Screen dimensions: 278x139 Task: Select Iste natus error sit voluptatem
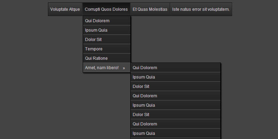tap(201, 9)
